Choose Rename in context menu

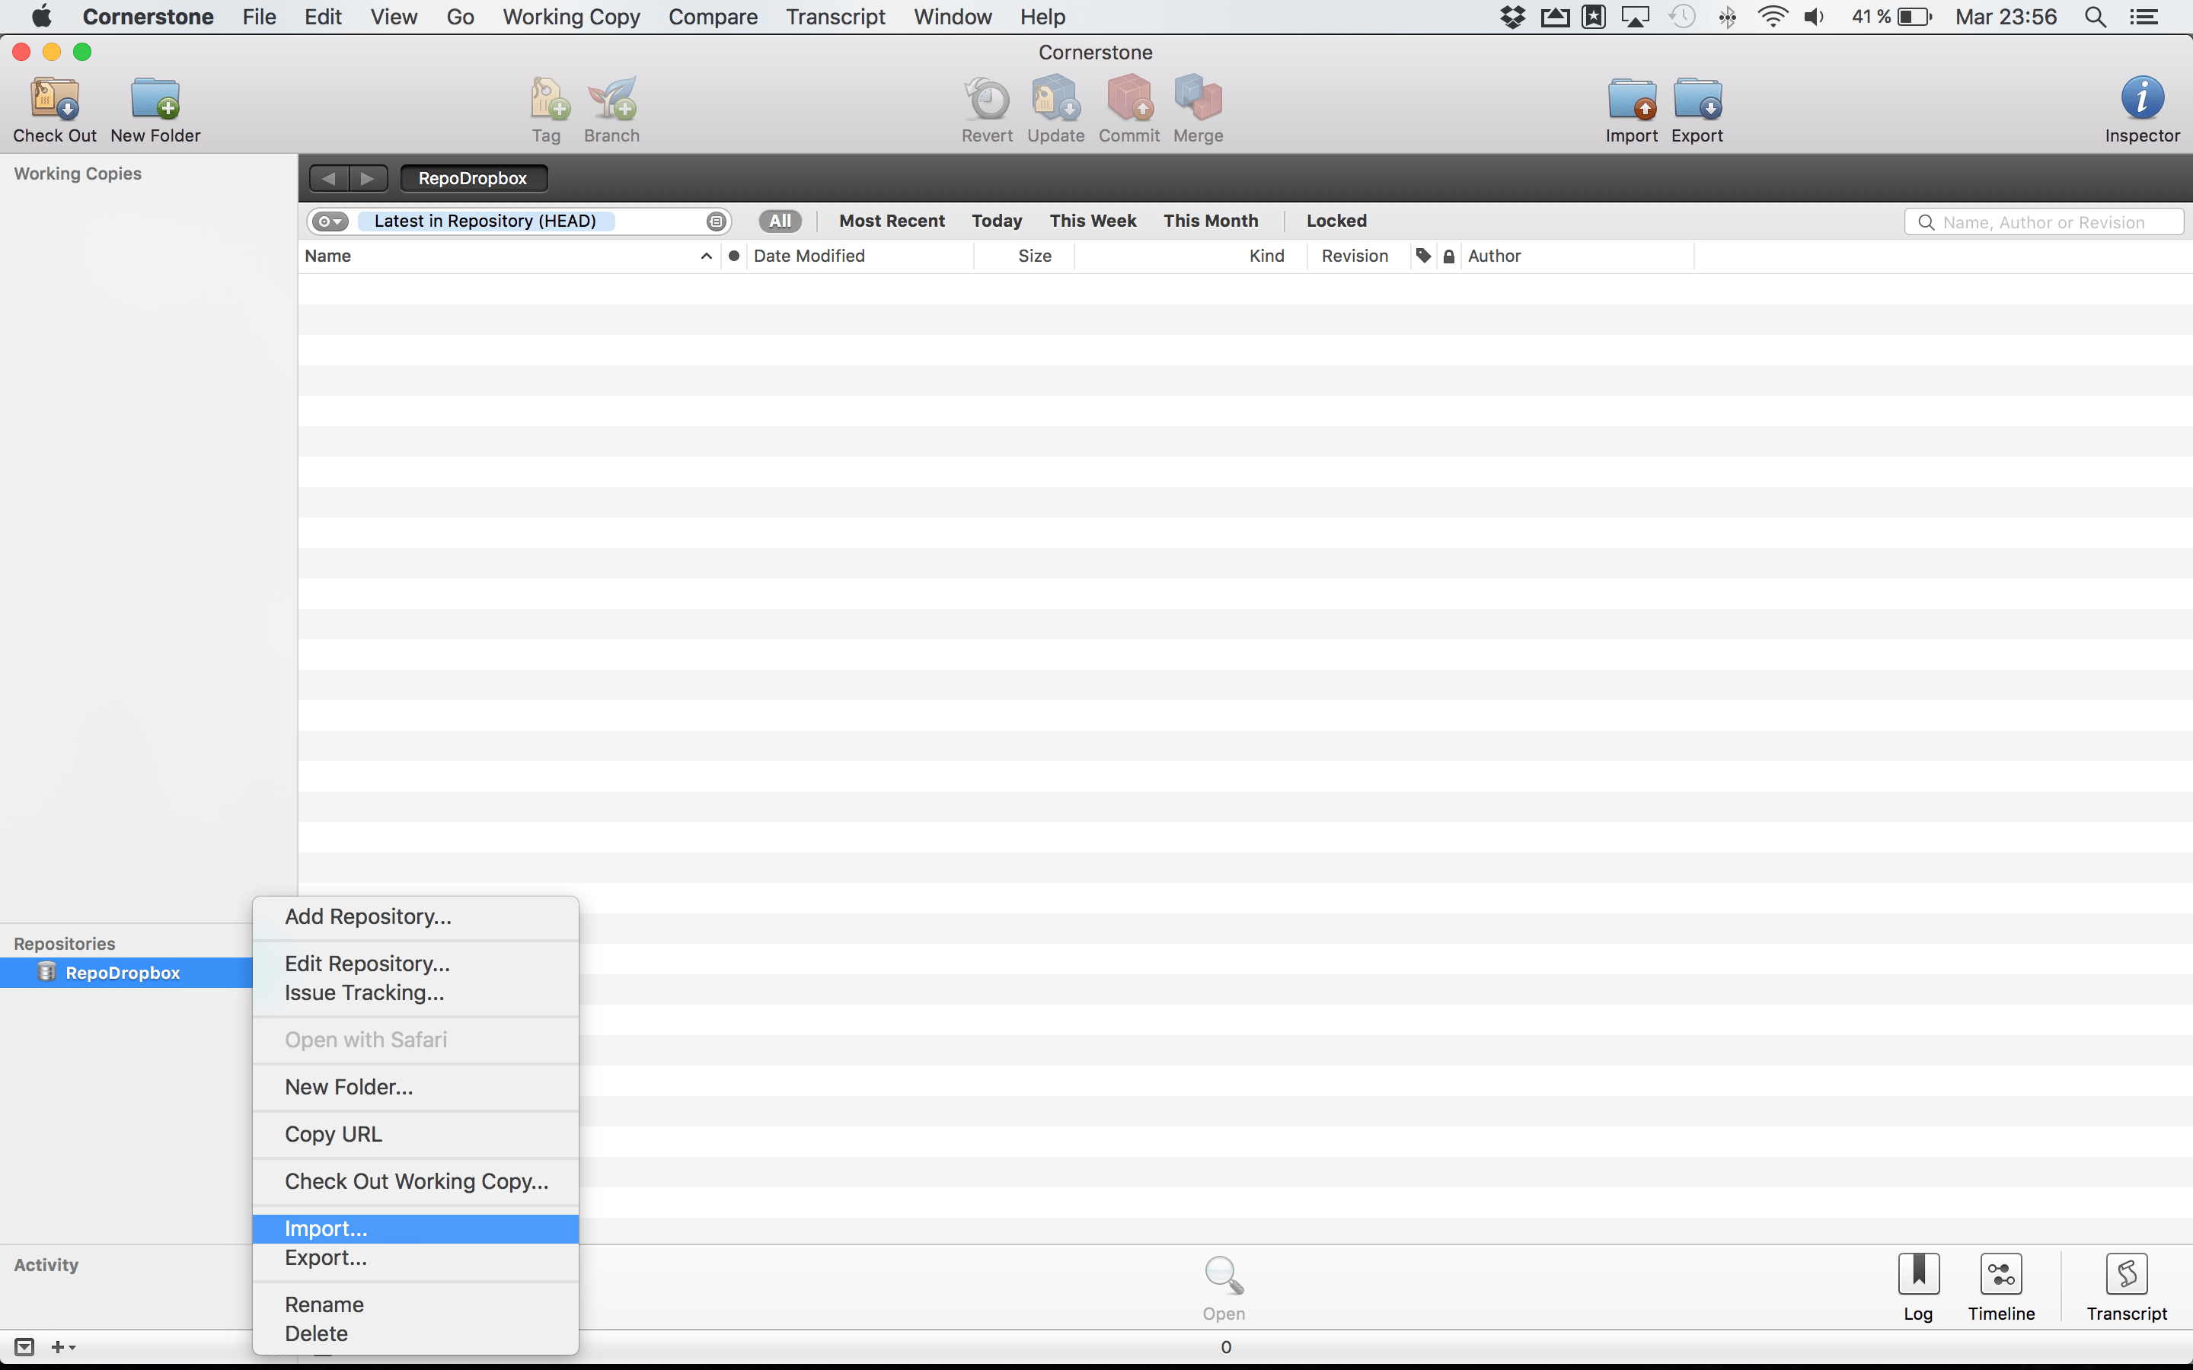(x=416, y=1305)
